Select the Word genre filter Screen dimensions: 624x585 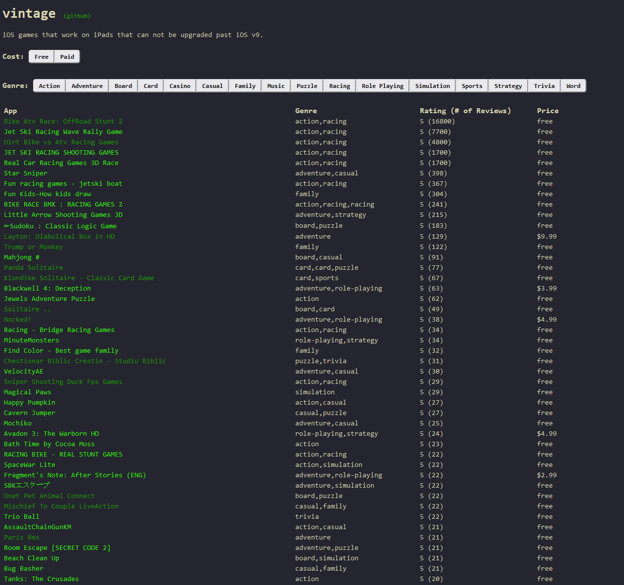(x=574, y=86)
